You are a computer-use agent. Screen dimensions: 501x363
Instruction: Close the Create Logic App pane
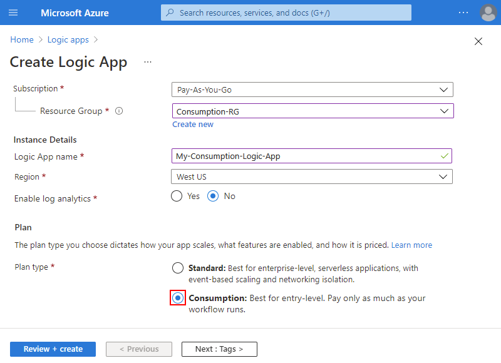(478, 41)
